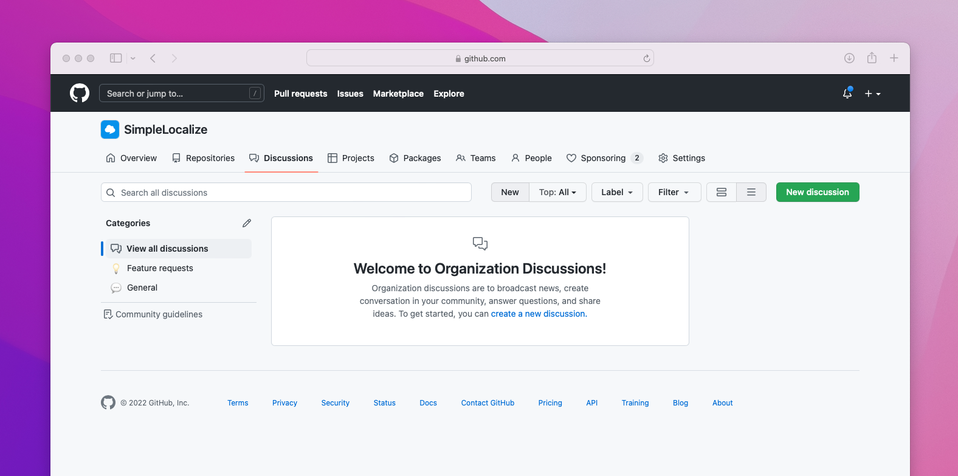Viewport: 958px width, 476px height.
Task: Open the notifications bell
Action: (847, 93)
